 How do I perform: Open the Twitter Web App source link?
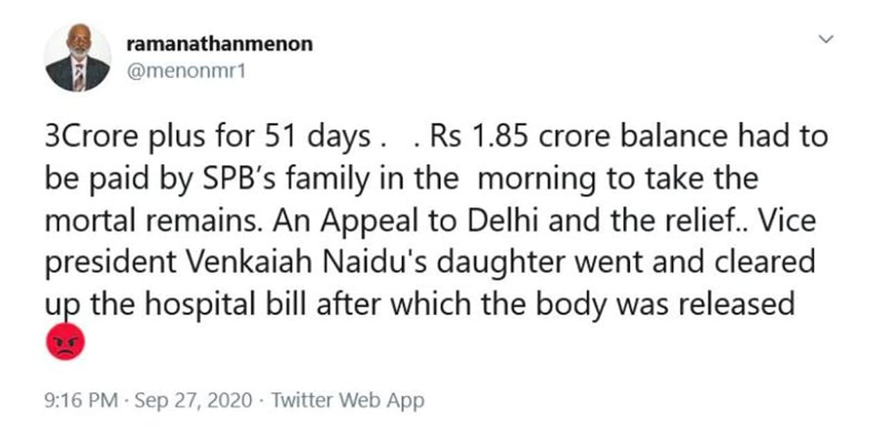[347, 400]
